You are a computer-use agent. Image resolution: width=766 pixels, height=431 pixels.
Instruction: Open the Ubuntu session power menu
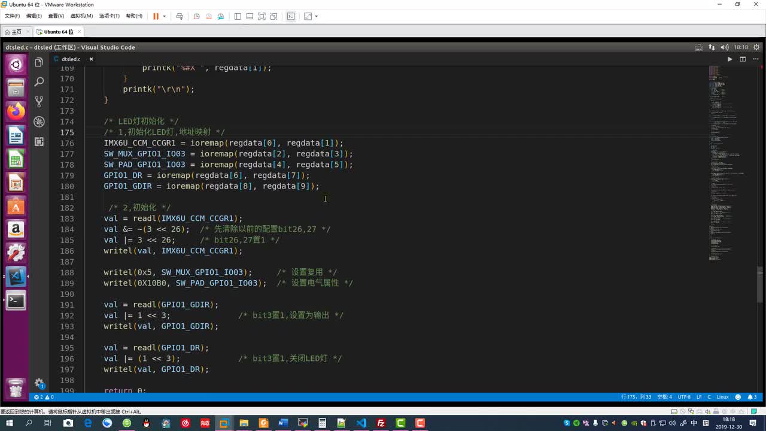tap(756, 47)
